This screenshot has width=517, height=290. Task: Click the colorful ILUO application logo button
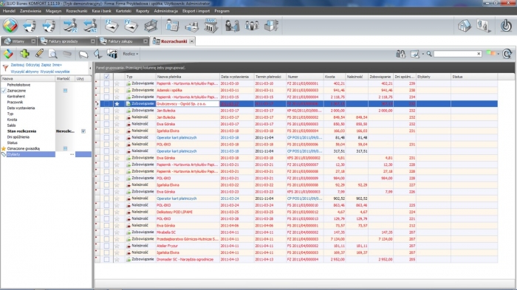click(x=10, y=26)
